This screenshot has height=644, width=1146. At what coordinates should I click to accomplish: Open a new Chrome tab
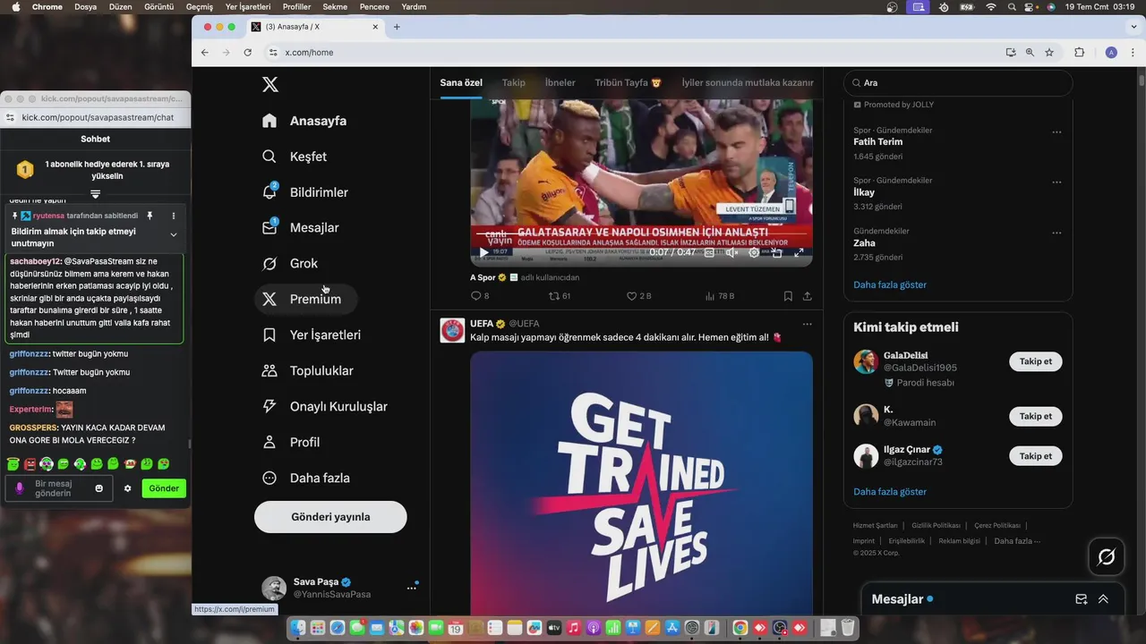point(397,27)
